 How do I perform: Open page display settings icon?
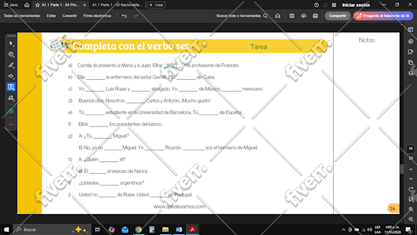click(411, 199)
